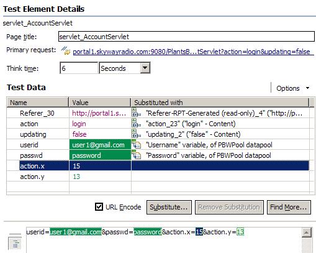Click the Find More... button
The height and width of the screenshot is (253, 316).
pos(289,207)
